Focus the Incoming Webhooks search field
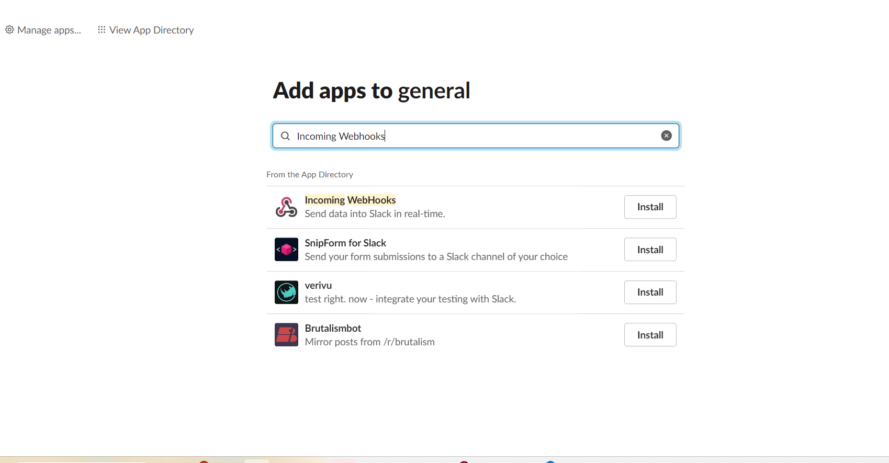 [x=476, y=136]
